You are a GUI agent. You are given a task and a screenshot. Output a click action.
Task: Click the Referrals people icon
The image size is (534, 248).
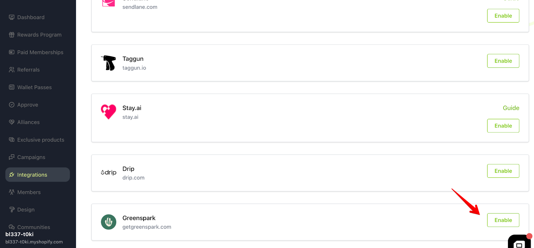coord(12,70)
